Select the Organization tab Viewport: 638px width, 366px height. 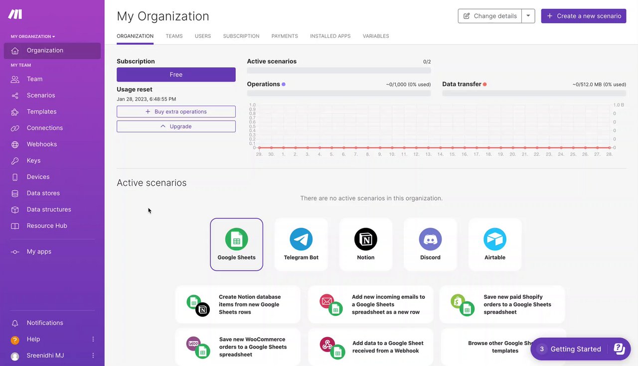(x=135, y=36)
